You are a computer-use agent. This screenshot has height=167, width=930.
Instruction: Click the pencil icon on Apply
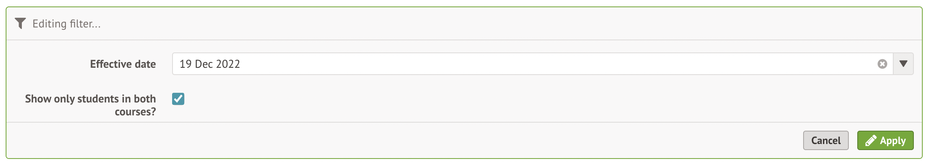871,141
